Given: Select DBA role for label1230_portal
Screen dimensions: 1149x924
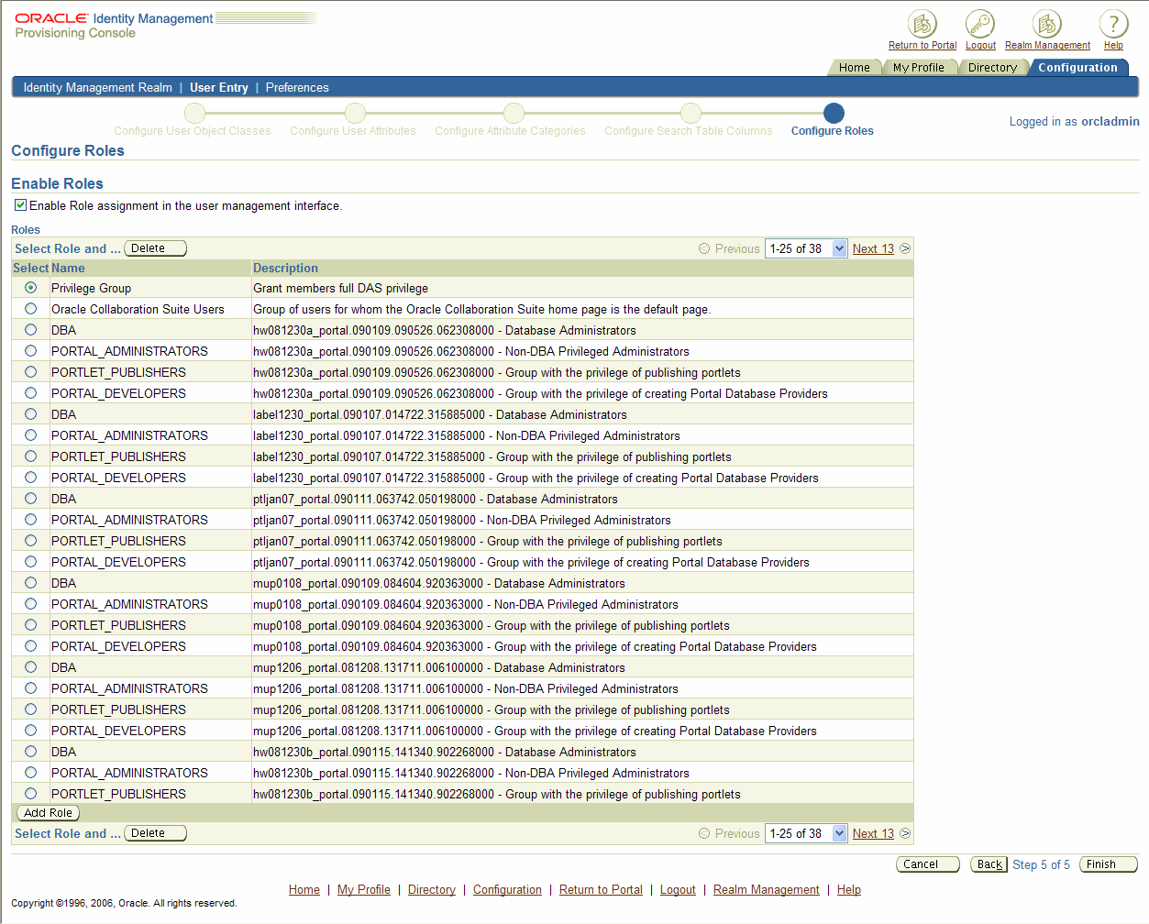Looking at the screenshot, I should click(31, 414).
